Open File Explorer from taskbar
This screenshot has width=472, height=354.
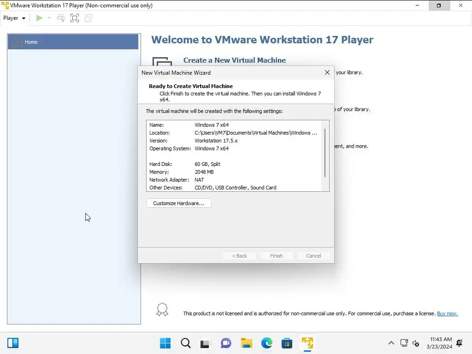tap(246, 343)
